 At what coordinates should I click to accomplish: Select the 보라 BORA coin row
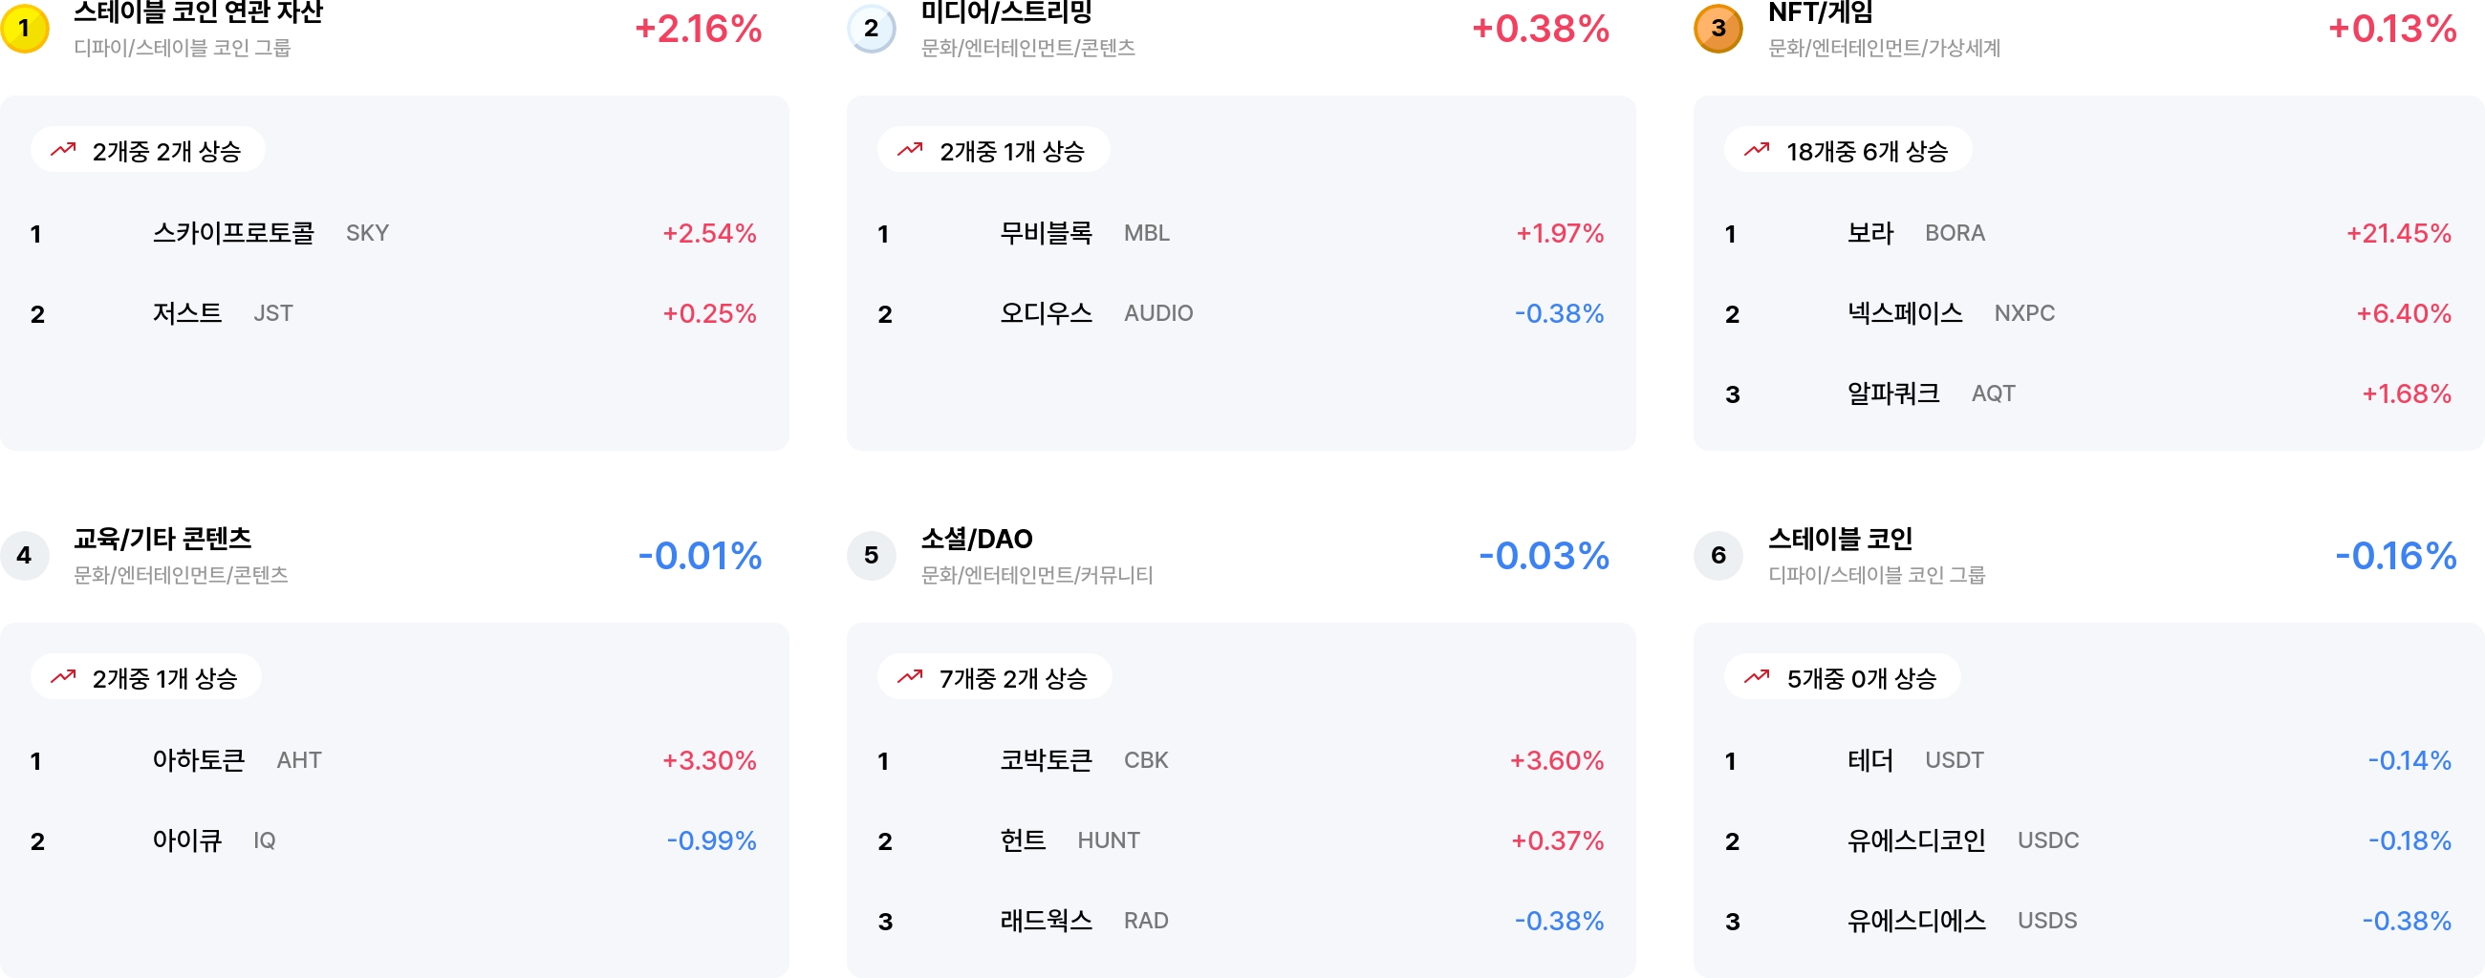point(2088,233)
